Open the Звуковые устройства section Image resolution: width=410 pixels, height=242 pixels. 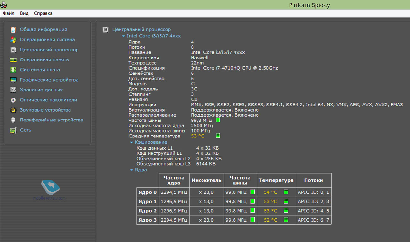pyautogui.click(x=45, y=110)
